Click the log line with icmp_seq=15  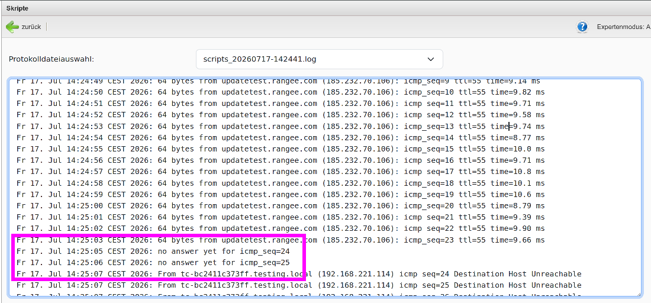pyautogui.click(x=281, y=149)
